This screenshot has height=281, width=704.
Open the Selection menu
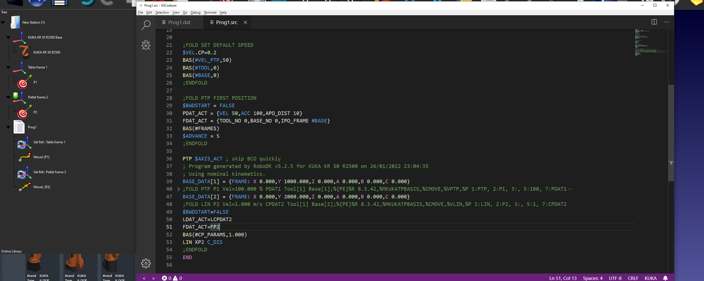[x=162, y=12]
